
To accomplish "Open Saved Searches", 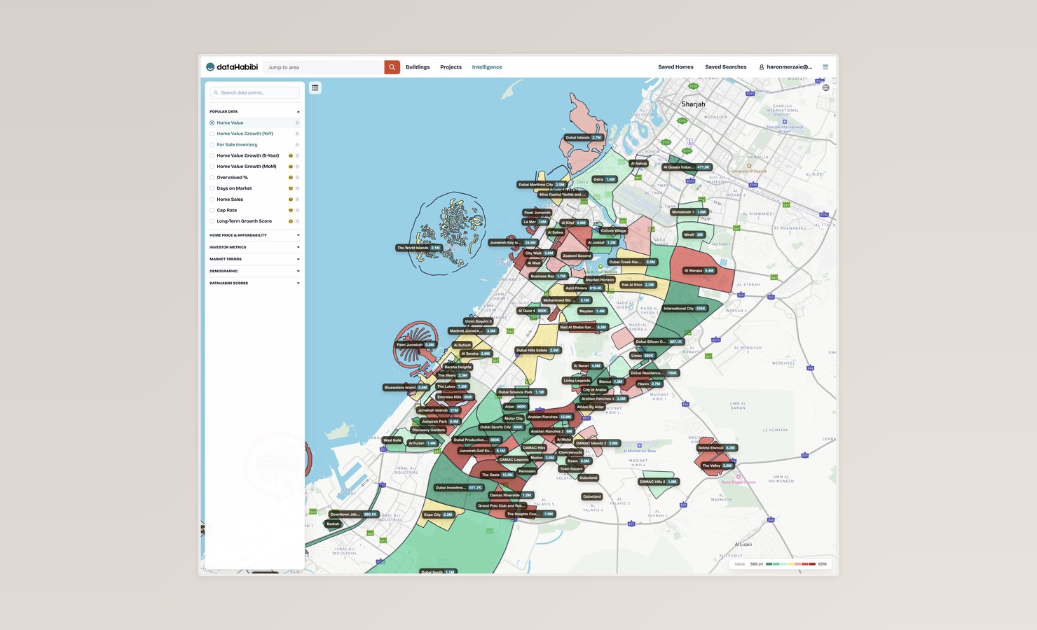I will tap(725, 67).
